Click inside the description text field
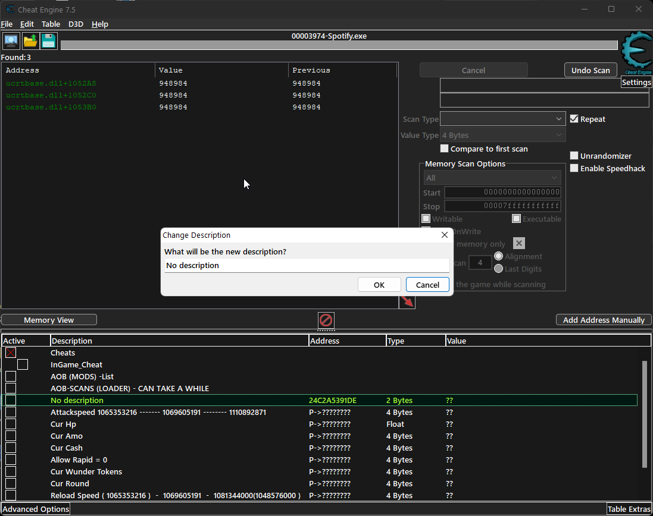This screenshot has height=516, width=653. tap(307, 265)
